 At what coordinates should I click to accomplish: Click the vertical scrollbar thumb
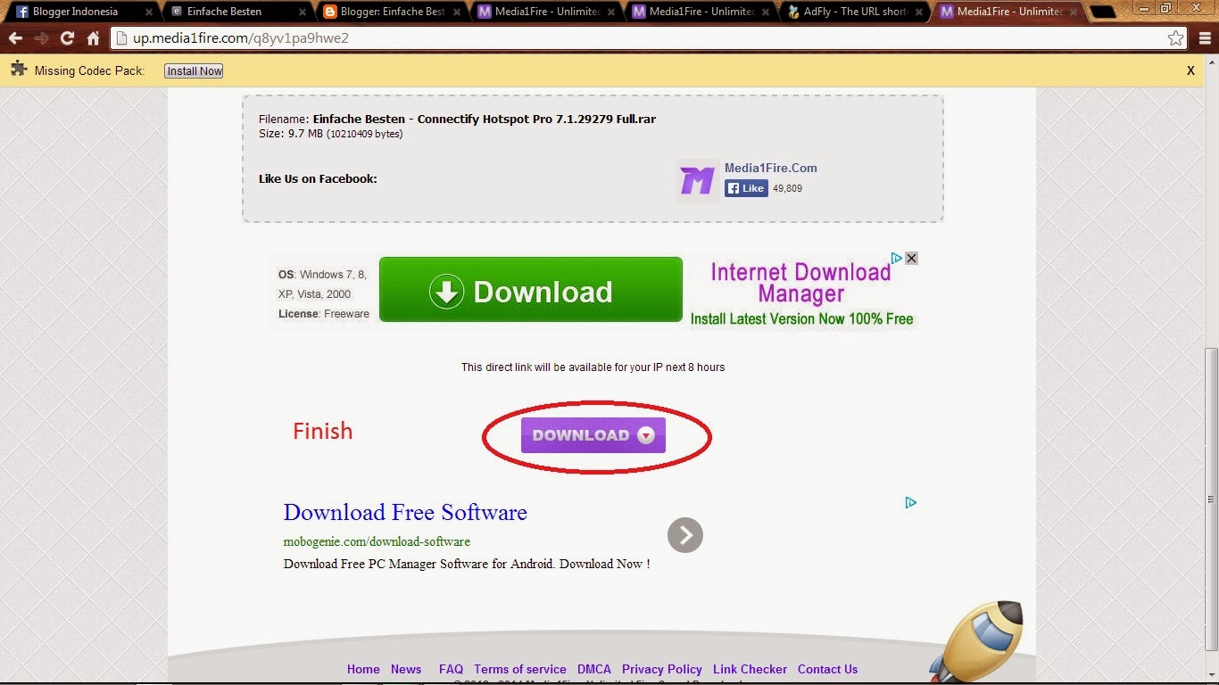coord(1211,499)
